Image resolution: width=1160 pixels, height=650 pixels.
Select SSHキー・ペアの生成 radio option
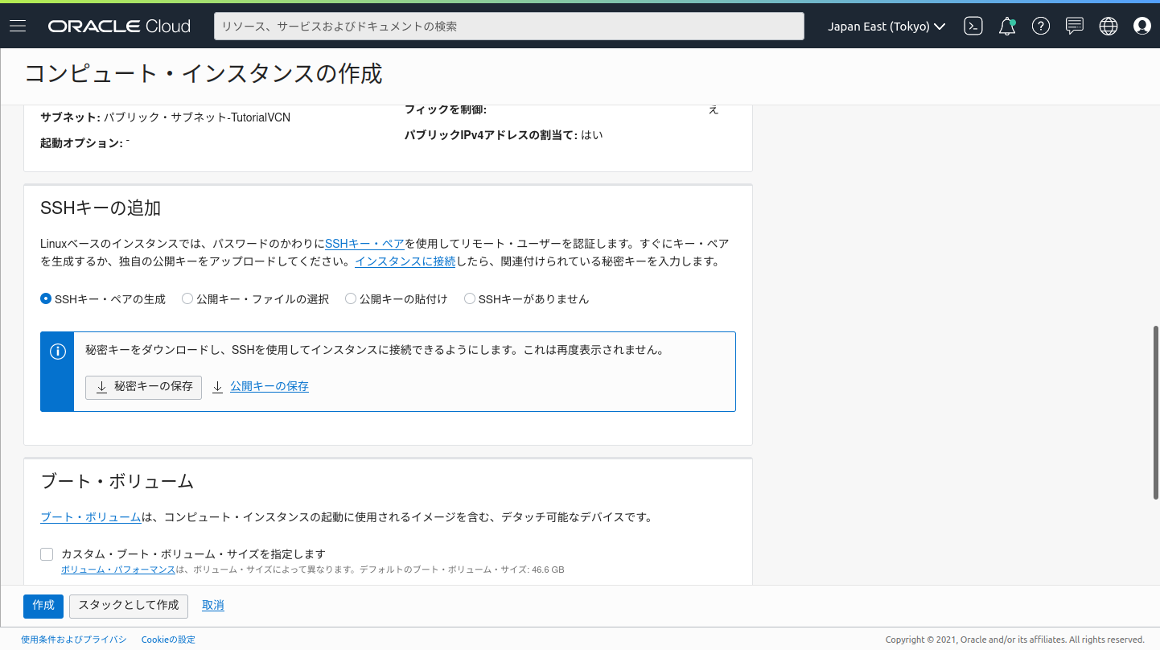46,298
